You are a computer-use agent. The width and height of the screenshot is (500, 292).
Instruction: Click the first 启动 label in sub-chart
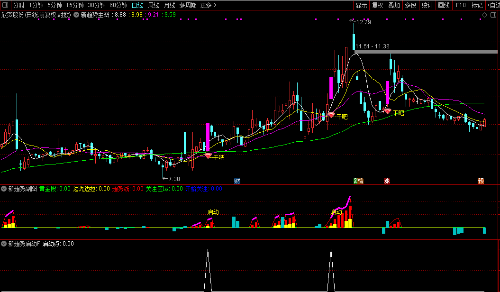click(213, 212)
